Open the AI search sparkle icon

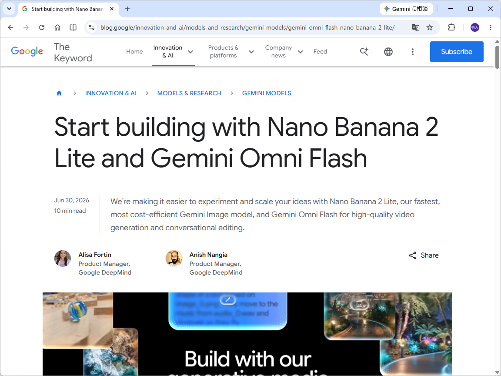point(364,51)
